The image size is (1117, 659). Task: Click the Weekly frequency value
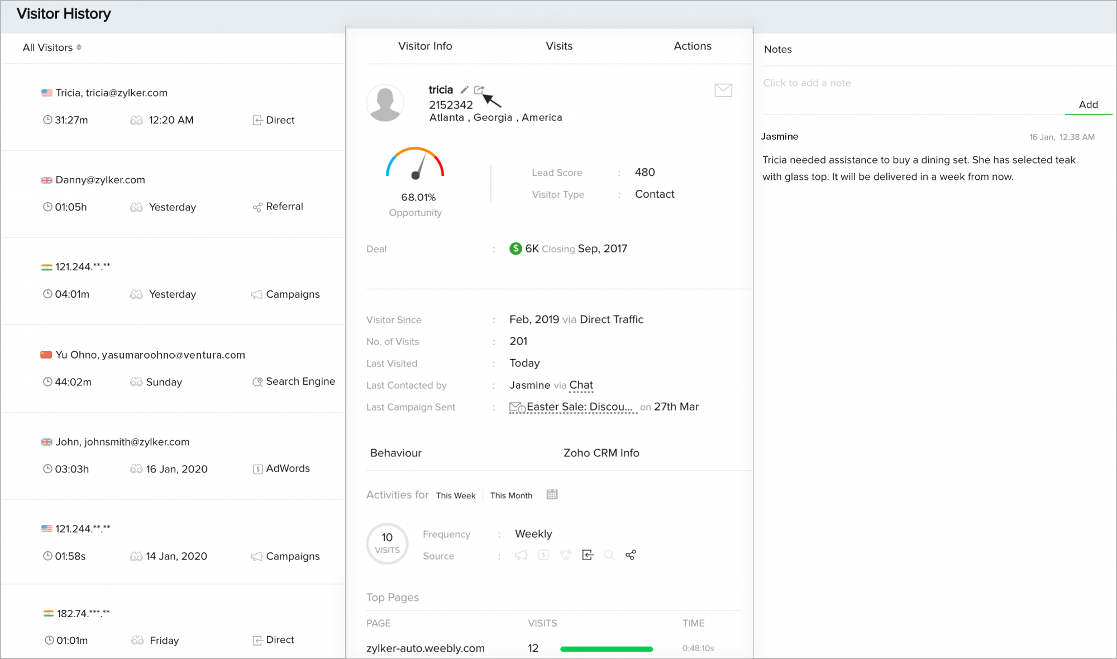533,534
